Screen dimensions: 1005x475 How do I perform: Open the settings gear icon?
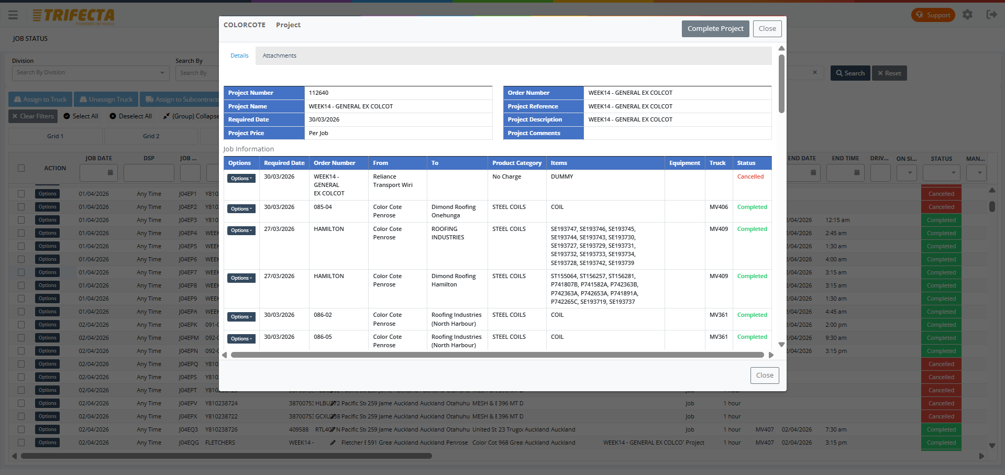967,15
